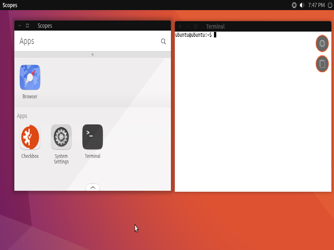The height and width of the screenshot is (250, 334).
Task: Launch Terminal from the Apps scope
Action: click(x=92, y=137)
